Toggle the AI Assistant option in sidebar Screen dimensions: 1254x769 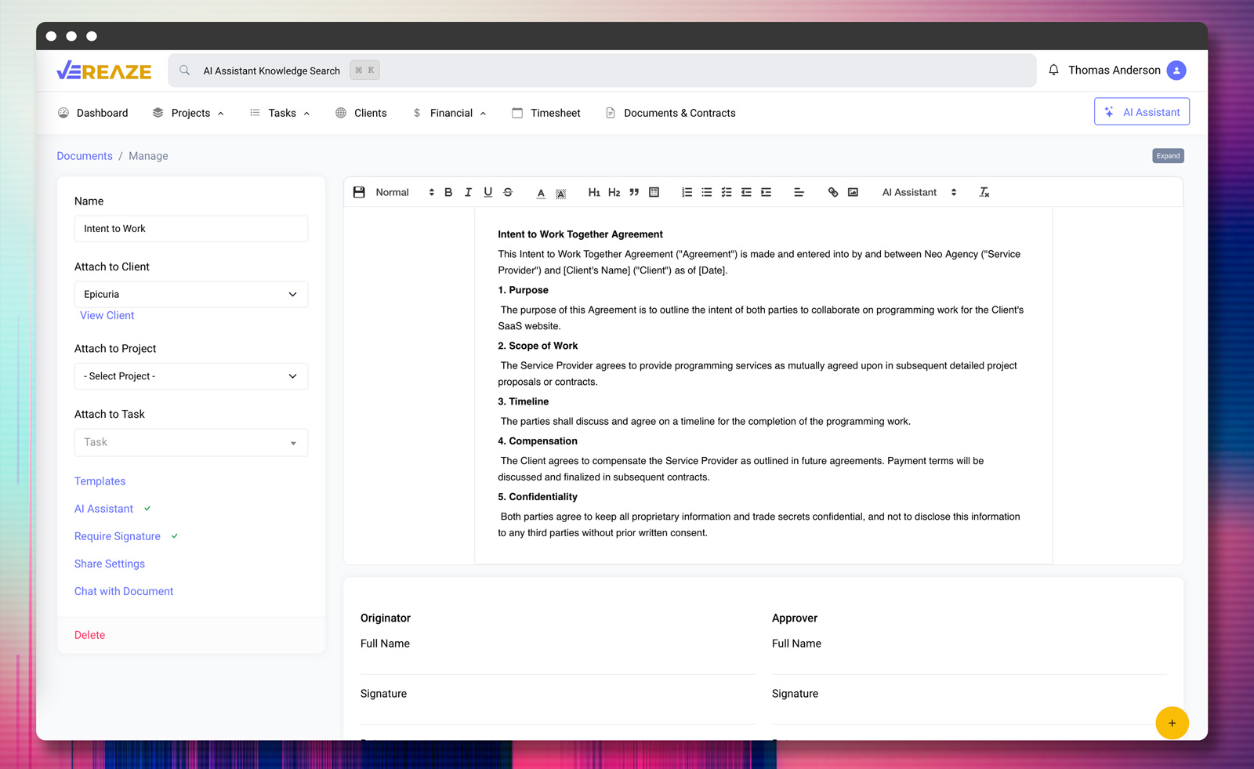[x=104, y=509]
